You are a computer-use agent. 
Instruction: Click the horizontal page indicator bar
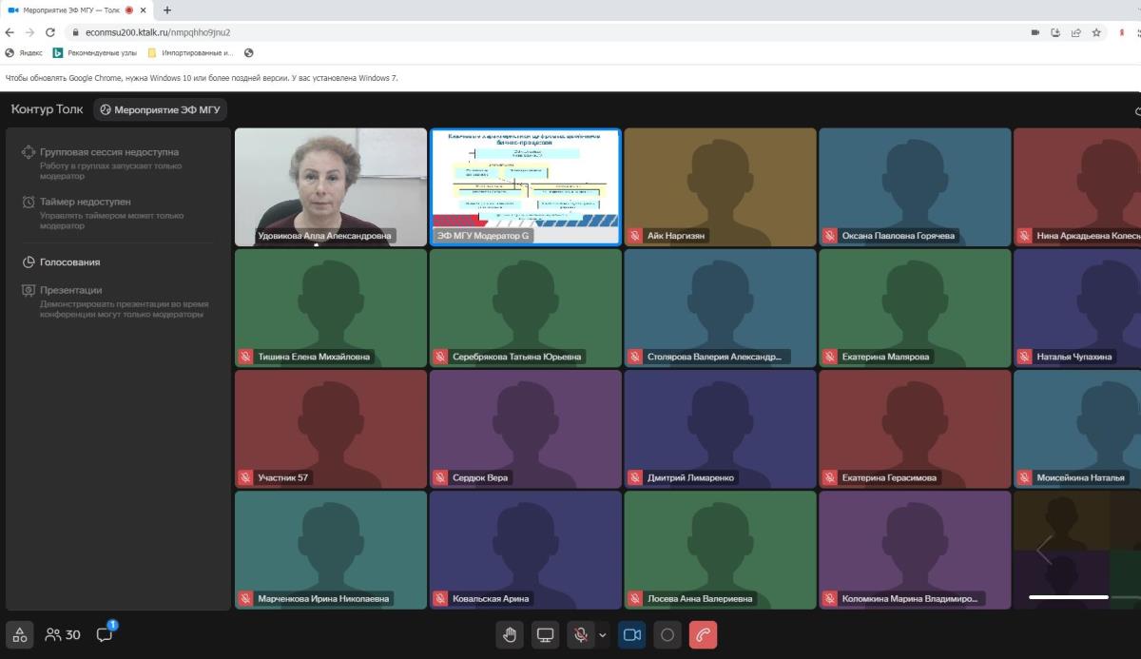pyautogui.click(x=1068, y=597)
